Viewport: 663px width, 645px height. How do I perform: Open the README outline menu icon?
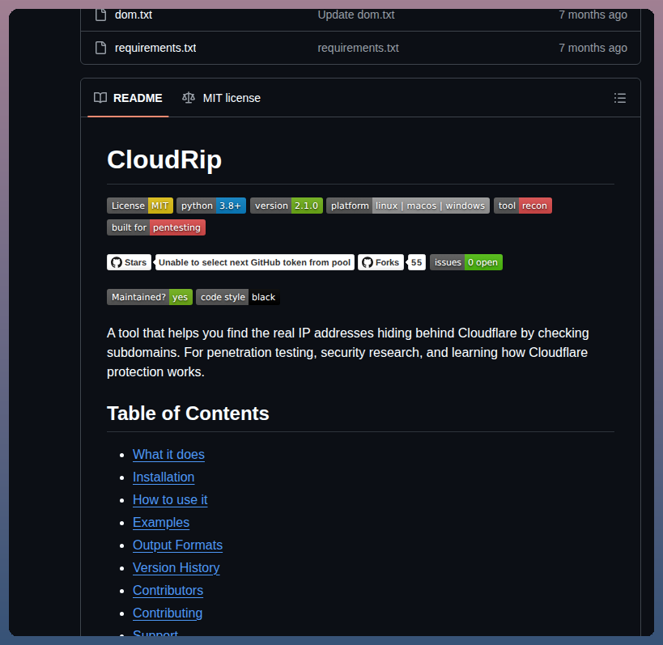619,98
